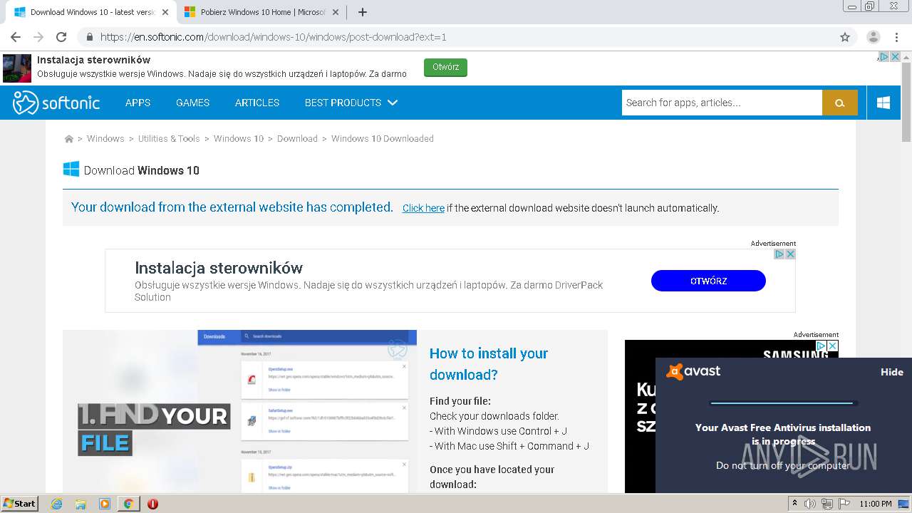
Task: Open the ARTICLES menu item
Action: tap(257, 103)
